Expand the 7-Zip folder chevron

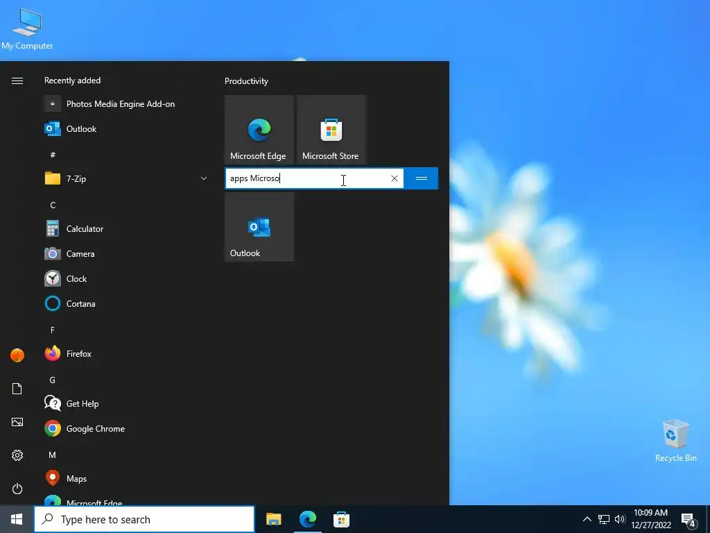[204, 178]
